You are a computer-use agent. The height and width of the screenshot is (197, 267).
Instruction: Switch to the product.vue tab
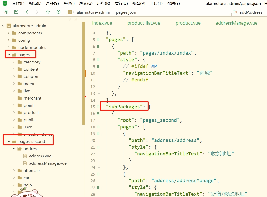point(188,23)
